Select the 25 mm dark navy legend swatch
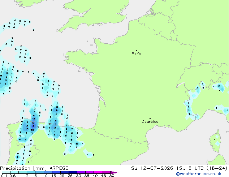The image size is (229, 177). (x=73, y=172)
